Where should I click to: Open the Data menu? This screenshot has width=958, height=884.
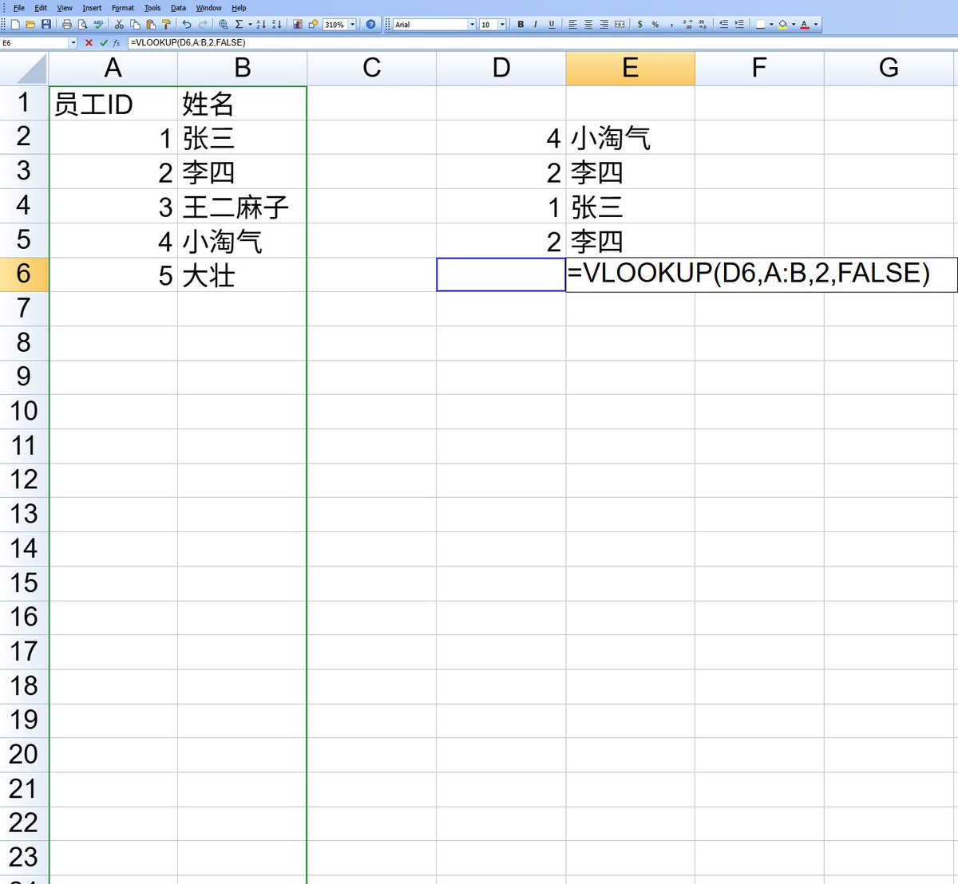tap(178, 8)
